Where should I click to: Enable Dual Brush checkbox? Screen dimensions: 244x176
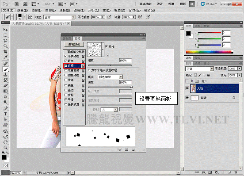pos(66,70)
